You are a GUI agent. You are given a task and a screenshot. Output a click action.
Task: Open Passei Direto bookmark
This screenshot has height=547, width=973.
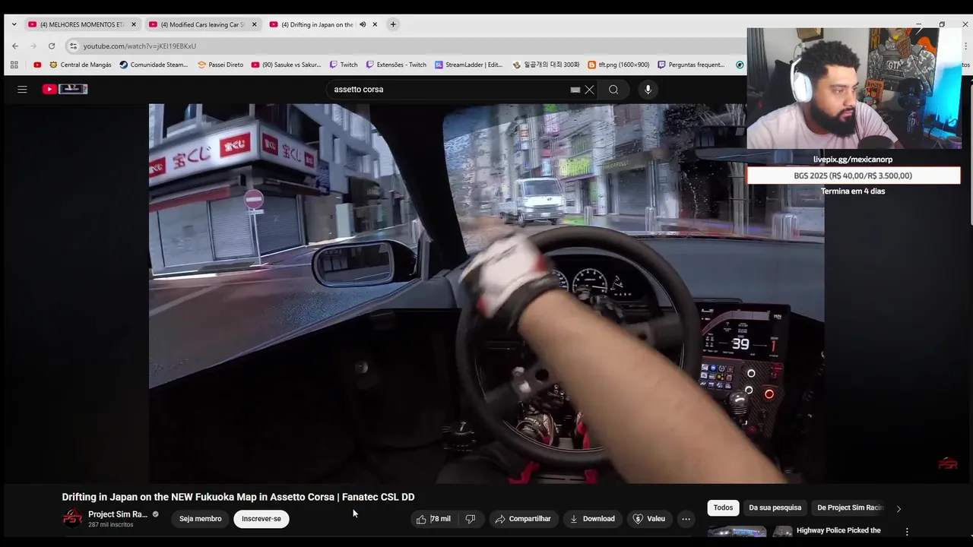(220, 65)
